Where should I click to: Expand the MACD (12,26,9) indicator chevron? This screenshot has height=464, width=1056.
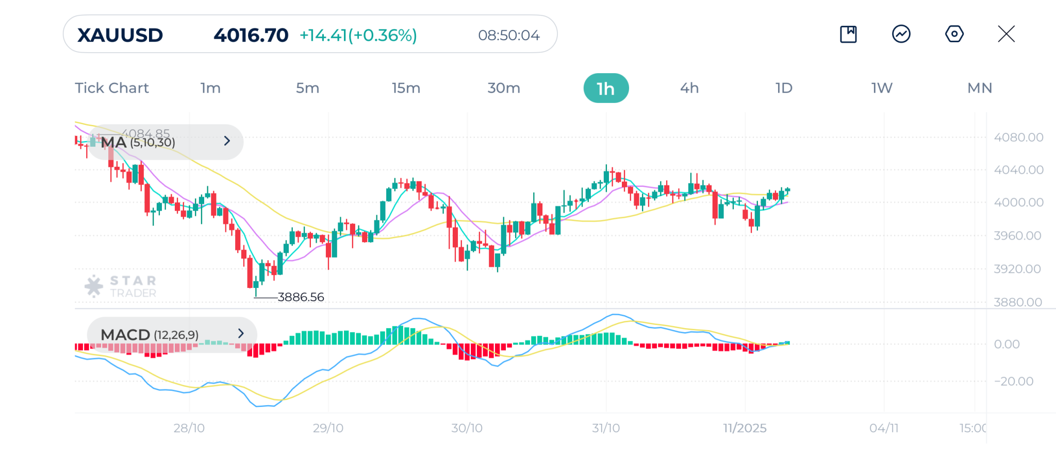[240, 334]
